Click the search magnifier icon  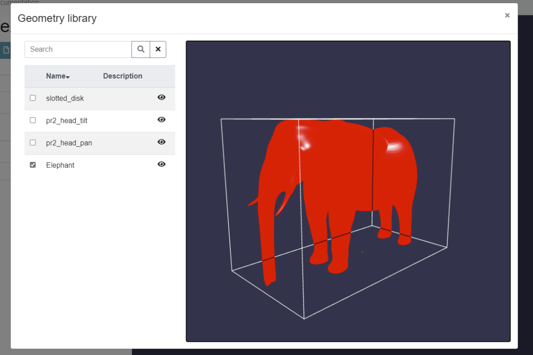(141, 49)
